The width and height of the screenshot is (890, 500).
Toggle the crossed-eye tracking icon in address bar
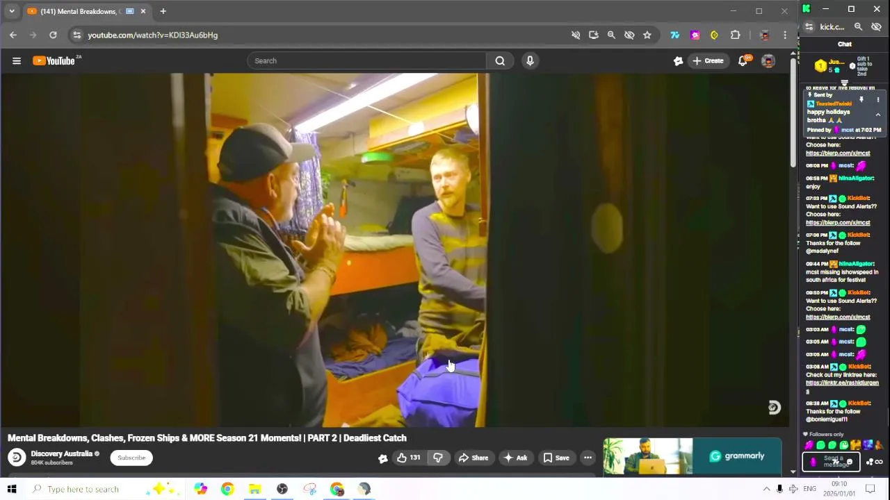click(x=629, y=35)
